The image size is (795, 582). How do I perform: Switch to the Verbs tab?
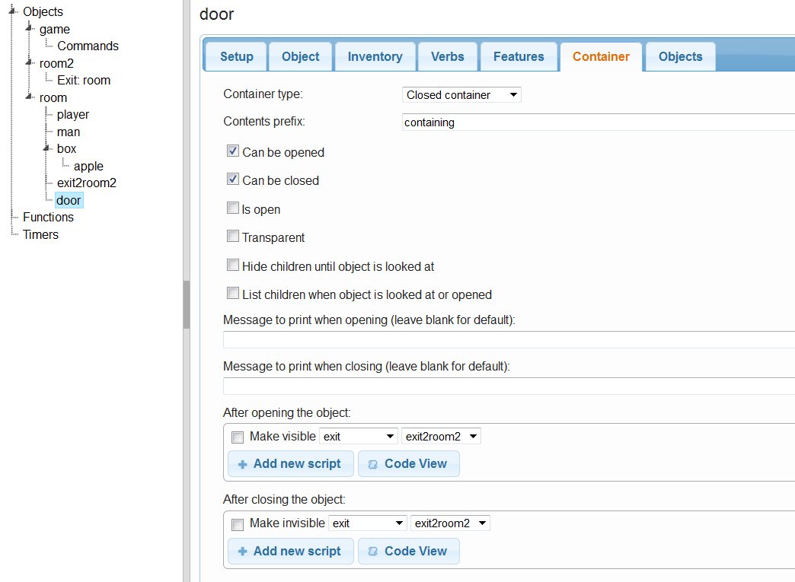coord(447,56)
